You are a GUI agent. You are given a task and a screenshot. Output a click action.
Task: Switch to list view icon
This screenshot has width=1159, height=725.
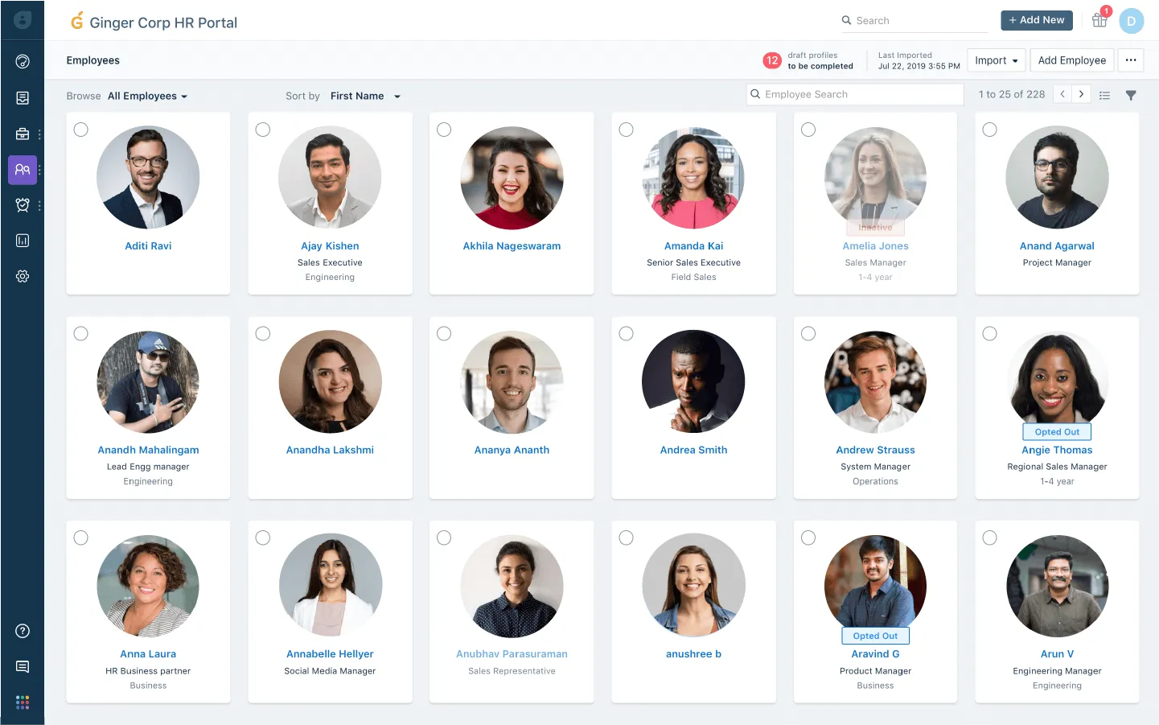[1105, 95]
